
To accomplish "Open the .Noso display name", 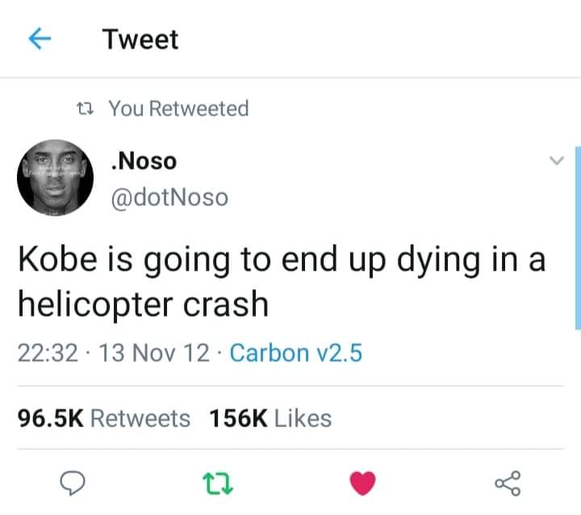I will pos(144,161).
